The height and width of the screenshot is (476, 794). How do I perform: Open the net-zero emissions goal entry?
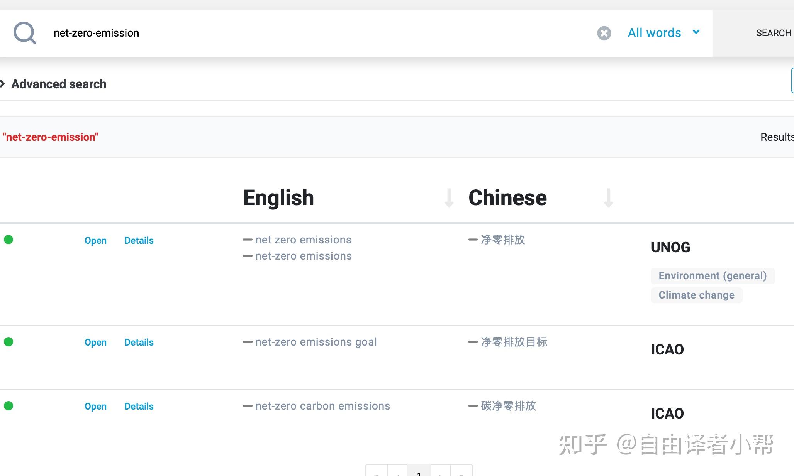95,343
